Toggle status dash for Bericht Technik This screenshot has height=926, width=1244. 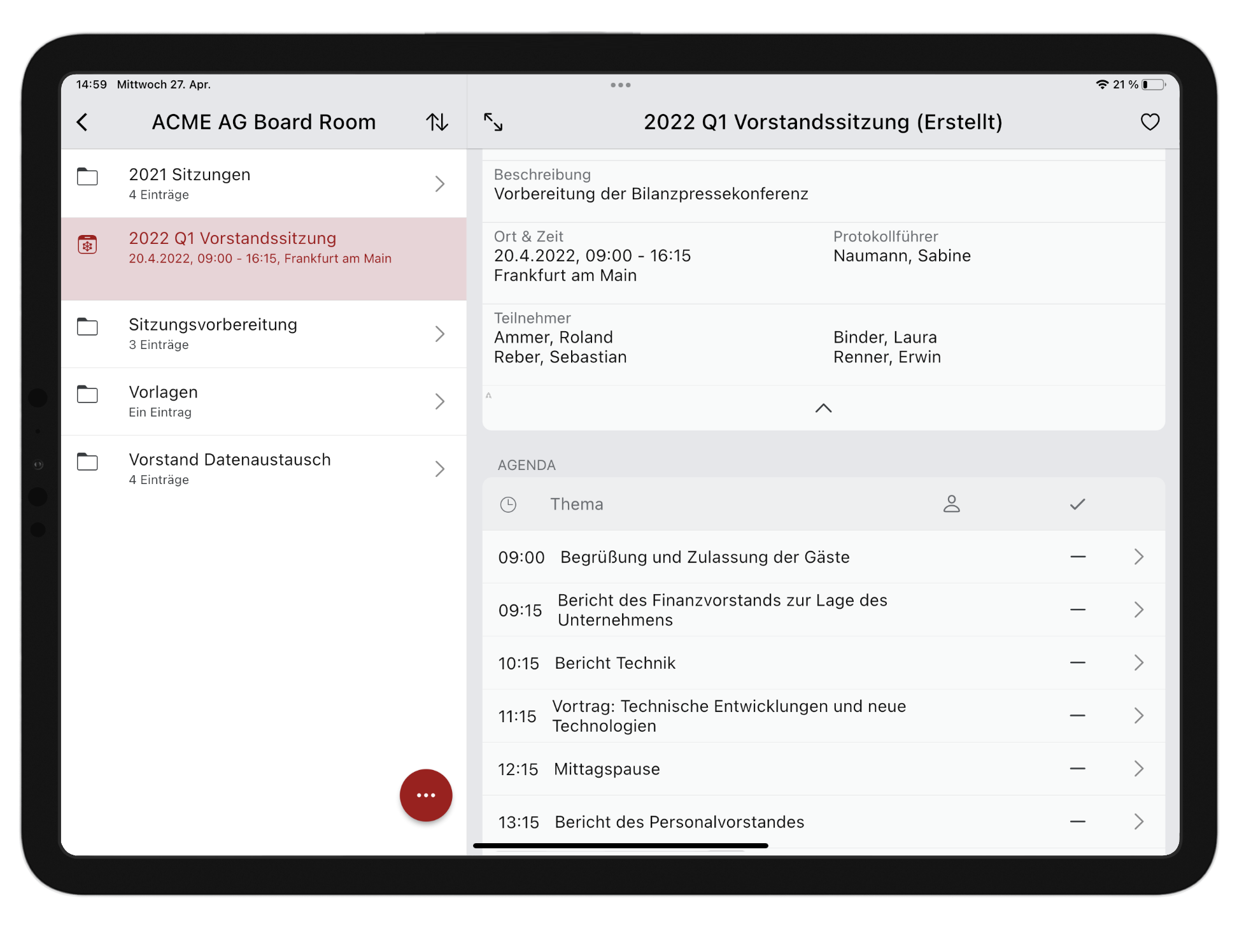tap(1077, 663)
